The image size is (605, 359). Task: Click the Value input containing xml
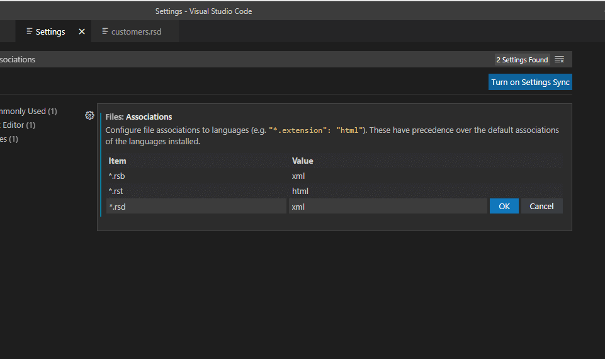tap(387, 206)
